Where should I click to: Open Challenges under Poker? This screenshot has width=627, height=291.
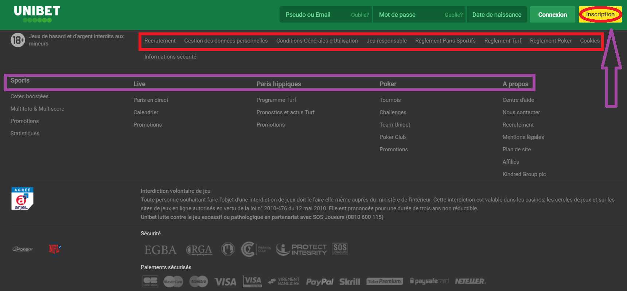(393, 112)
